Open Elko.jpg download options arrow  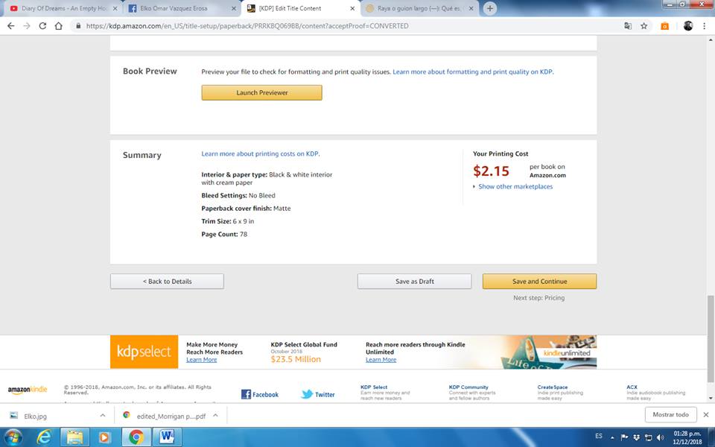coord(103,416)
